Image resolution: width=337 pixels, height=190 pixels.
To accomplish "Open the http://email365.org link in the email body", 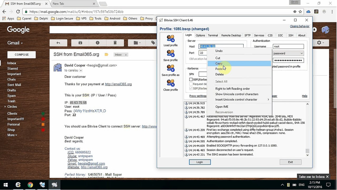I will (x=118, y=84).
